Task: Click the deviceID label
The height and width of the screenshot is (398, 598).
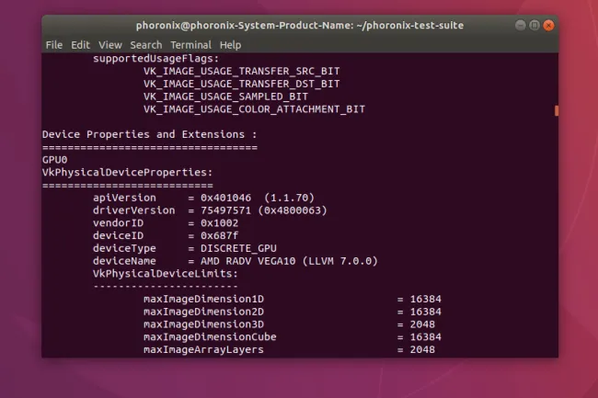Action: click(x=119, y=235)
